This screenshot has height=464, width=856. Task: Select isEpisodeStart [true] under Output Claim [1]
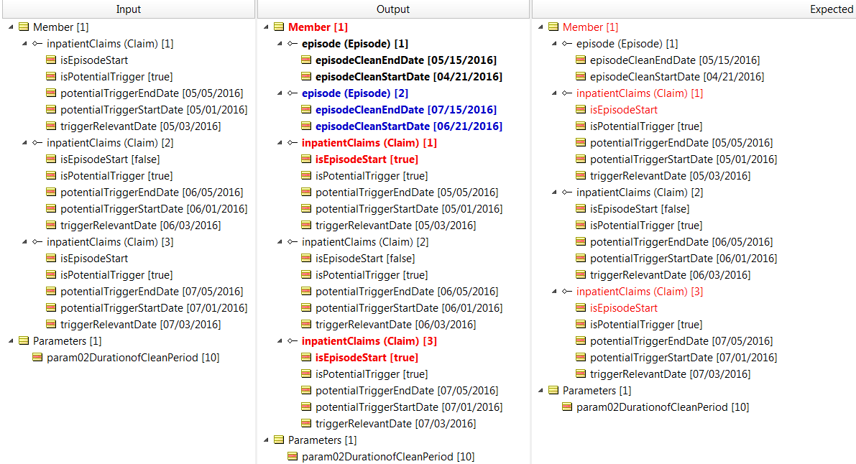367,159
